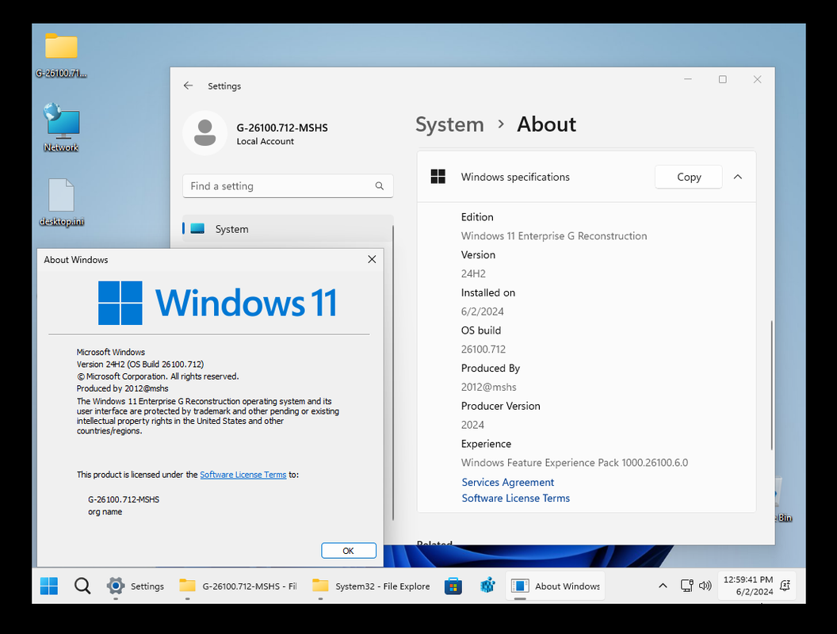This screenshot has width=837, height=634.
Task: Click account name G-26100.712-MSHS in Settings
Action: [282, 128]
